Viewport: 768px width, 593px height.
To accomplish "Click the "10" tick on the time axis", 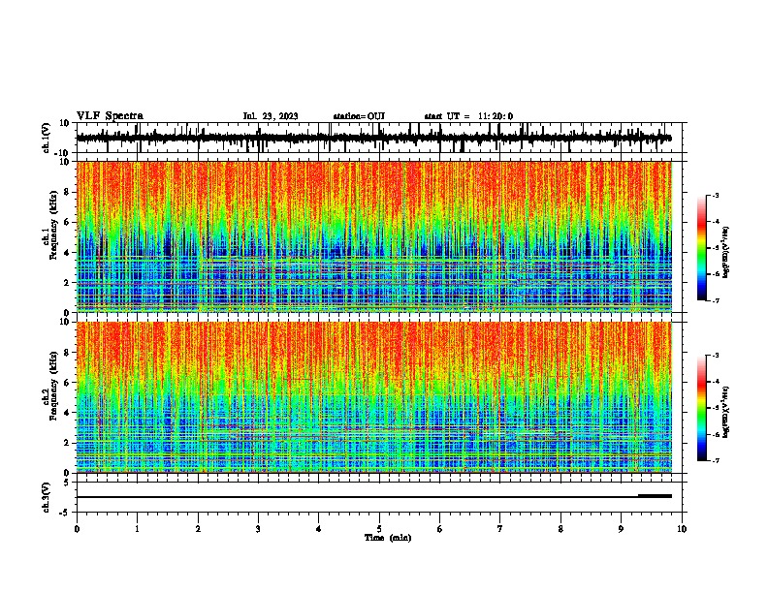I will tap(682, 529).
